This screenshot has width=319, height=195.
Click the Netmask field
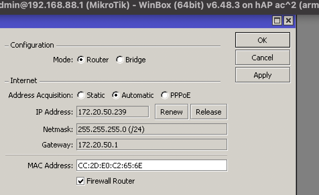point(152,129)
